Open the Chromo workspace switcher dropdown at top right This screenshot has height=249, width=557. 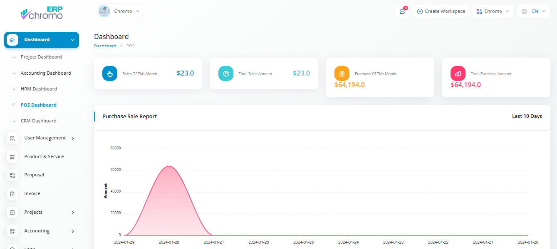click(493, 11)
